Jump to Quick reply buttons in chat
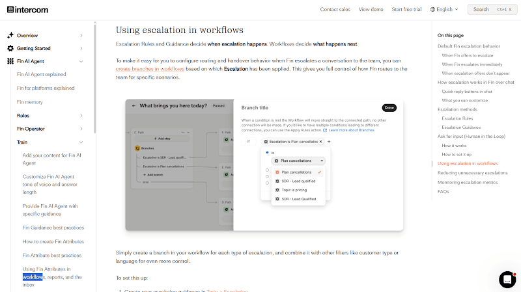Viewport: 521px width, 292px height. (x=467, y=92)
